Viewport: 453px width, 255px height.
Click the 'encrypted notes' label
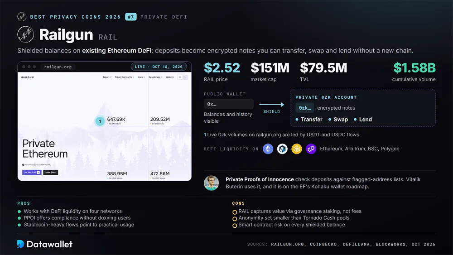(336, 108)
